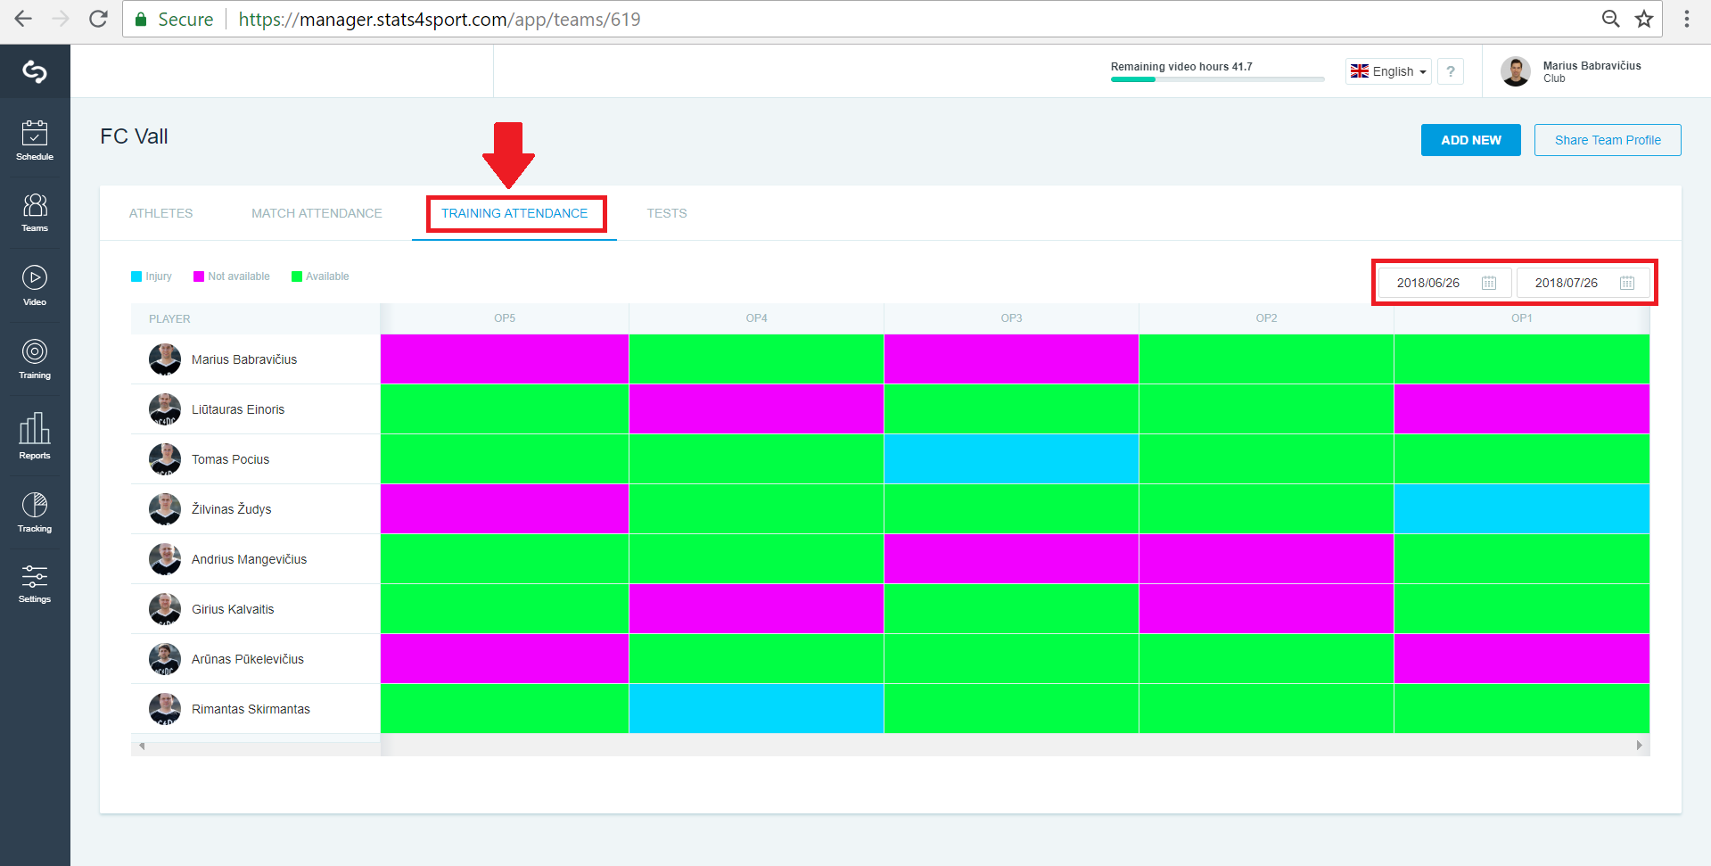
Task: Click Žilvinas Žudys OP1 injury cell
Action: coord(1521,509)
